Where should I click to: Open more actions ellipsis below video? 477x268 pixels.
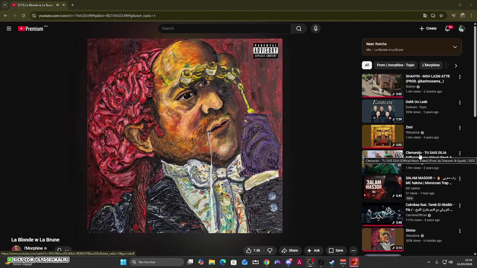[353, 251]
